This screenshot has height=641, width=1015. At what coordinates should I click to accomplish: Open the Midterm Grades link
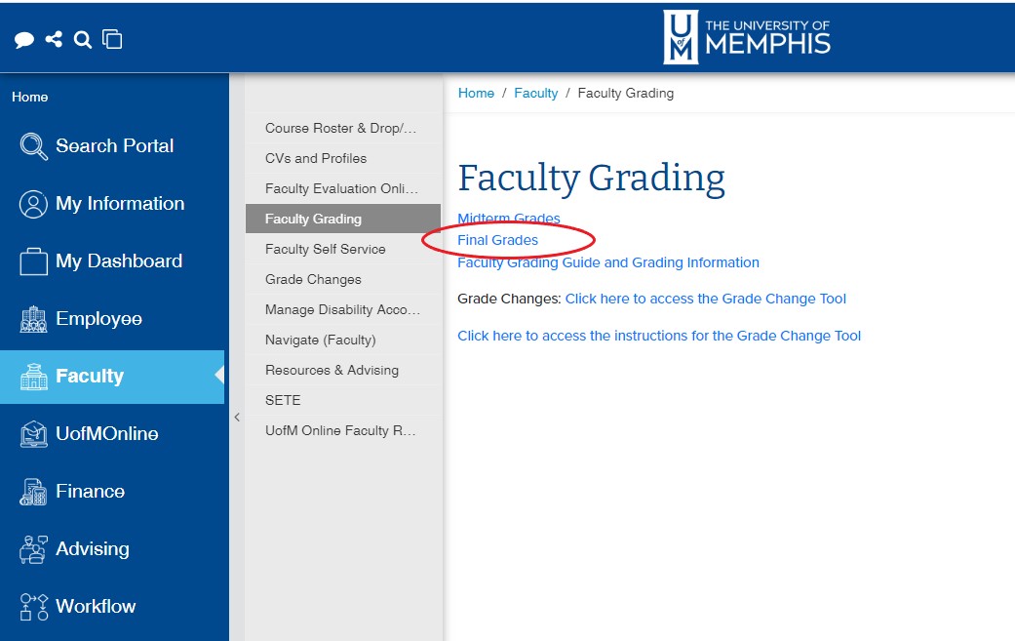point(508,219)
